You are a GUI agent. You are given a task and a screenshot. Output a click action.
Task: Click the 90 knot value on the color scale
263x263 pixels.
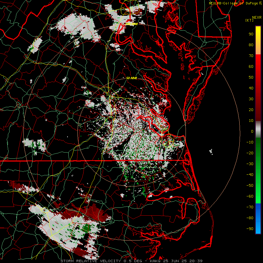click(251, 34)
